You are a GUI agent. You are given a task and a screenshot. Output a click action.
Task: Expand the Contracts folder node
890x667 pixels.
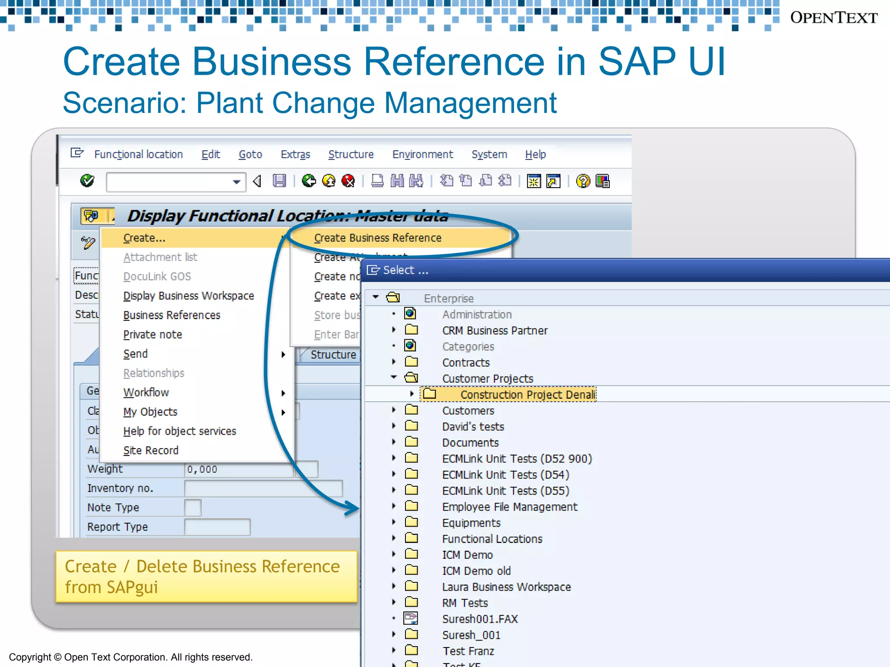(x=394, y=362)
